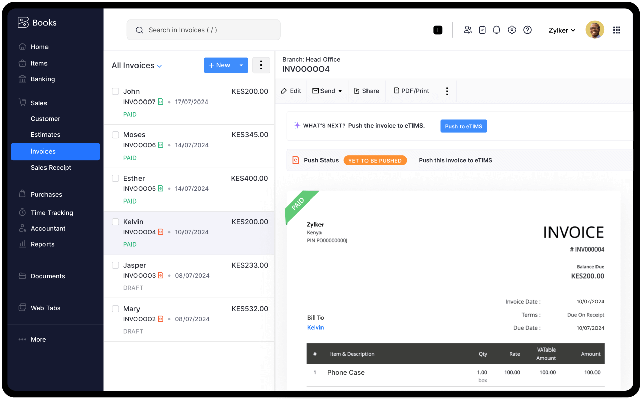Click the help question mark icon
Viewport: 642px width, 399px height.
[527, 30]
